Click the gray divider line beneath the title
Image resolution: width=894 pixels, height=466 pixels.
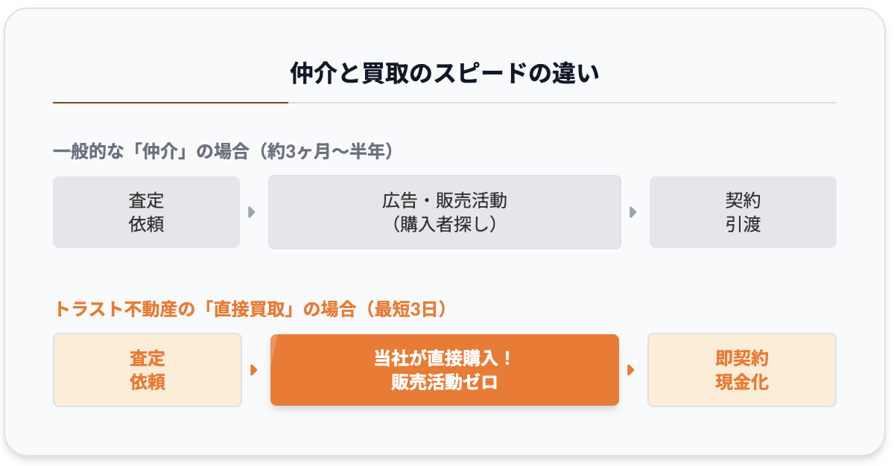point(562,102)
